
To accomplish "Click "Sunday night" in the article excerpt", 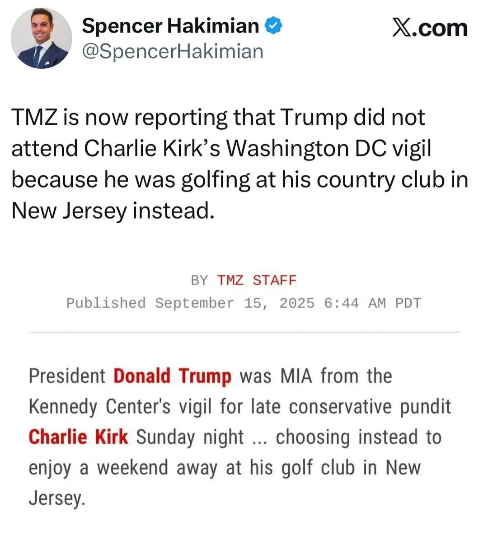I will (x=190, y=437).
